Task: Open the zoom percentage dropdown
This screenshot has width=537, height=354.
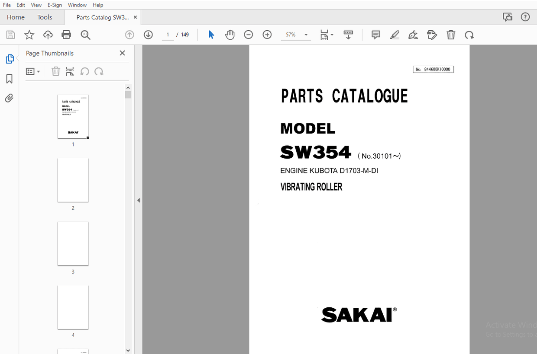Action: 305,35
